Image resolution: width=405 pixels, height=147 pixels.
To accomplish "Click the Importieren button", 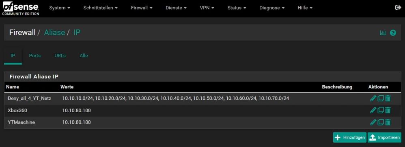I will (384, 137).
